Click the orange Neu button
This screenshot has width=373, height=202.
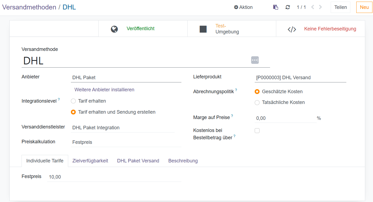click(x=364, y=7)
